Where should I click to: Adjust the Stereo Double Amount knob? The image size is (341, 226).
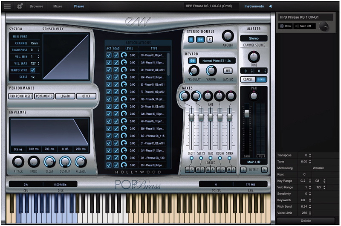(x=228, y=36)
